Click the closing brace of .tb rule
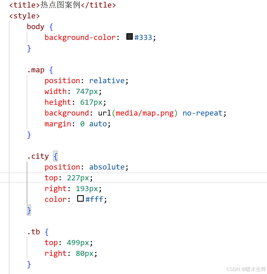Screen dimensions: 267x274 (29, 264)
